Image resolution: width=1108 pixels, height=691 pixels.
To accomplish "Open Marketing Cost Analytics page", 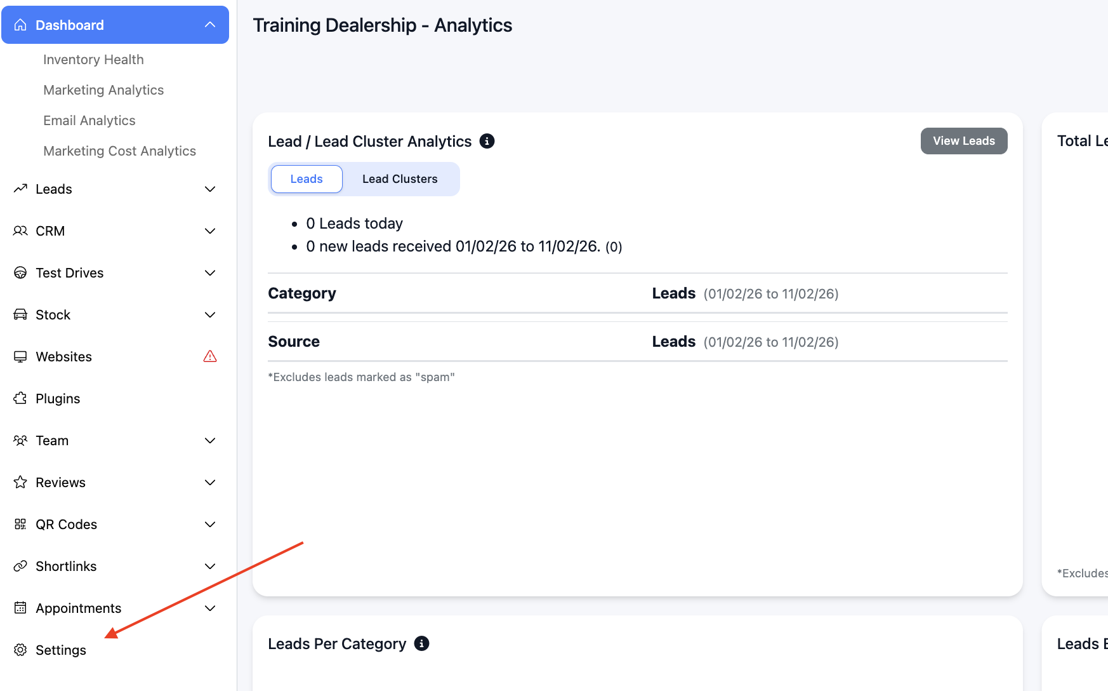I will click(119, 151).
